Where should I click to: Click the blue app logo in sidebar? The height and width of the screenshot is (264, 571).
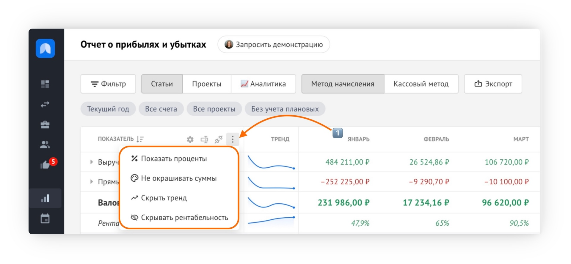45,48
